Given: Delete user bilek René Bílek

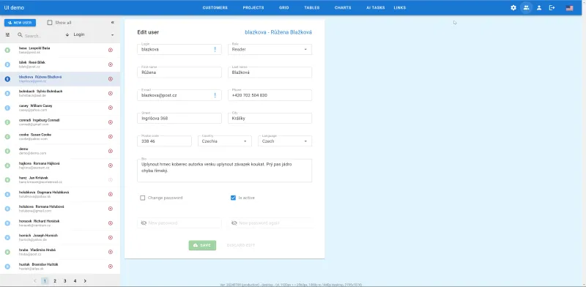Looking at the screenshot, I should click(111, 64).
